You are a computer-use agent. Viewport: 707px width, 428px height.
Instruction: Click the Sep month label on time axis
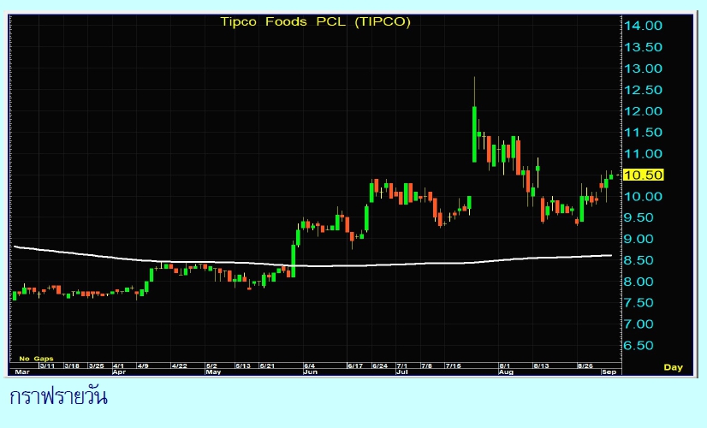coord(609,372)
